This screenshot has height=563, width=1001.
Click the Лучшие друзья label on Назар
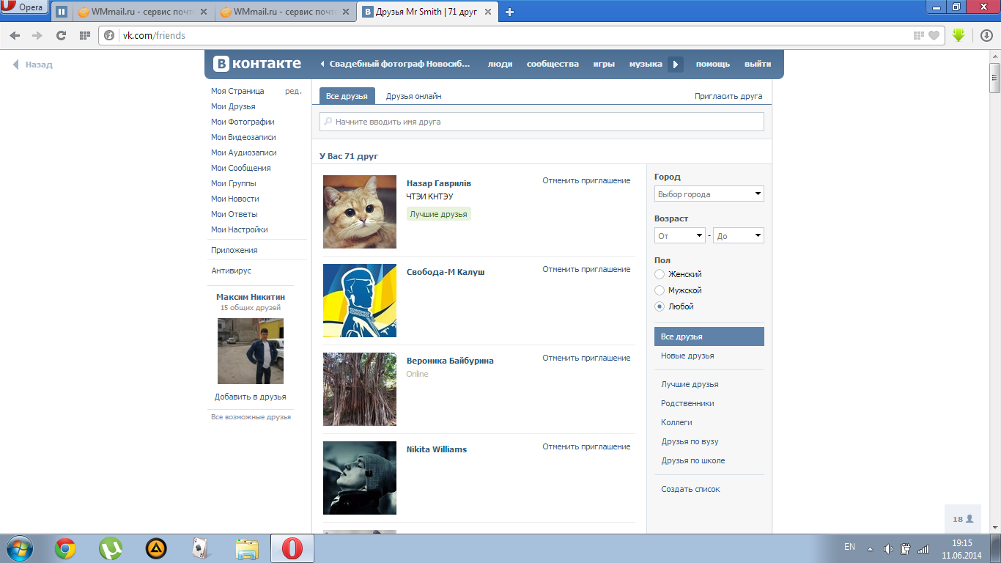pyautogui.click(x=439, y=214)
